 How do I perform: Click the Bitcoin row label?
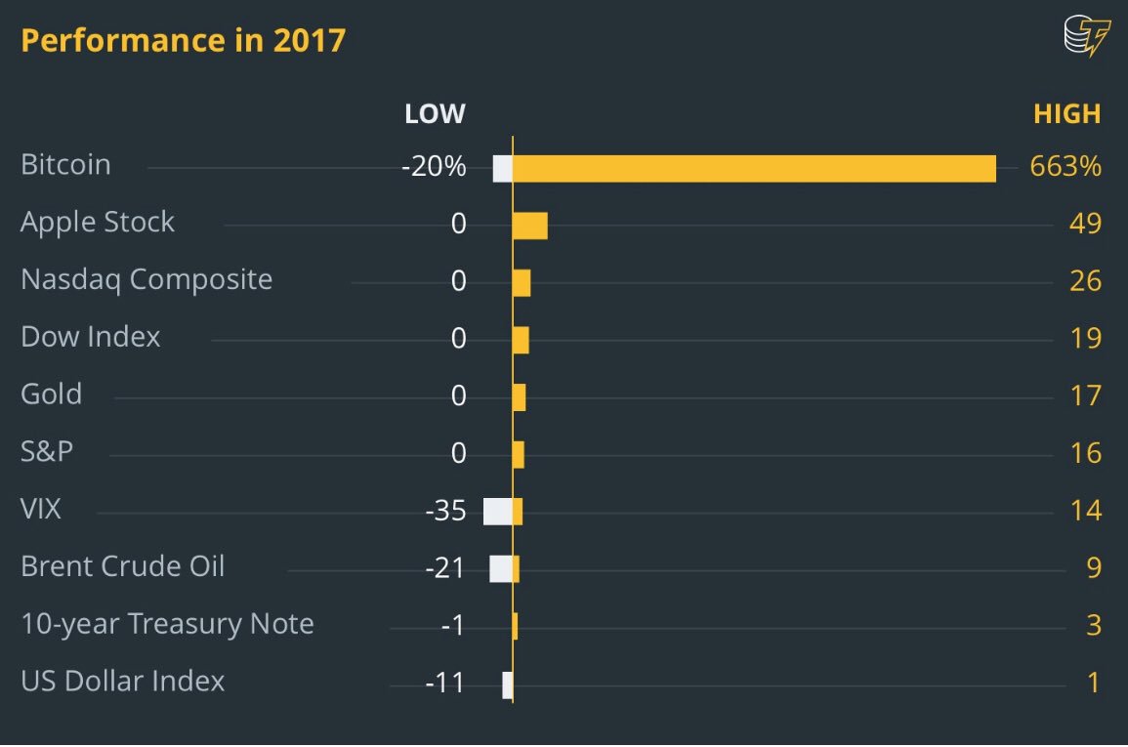65,164
